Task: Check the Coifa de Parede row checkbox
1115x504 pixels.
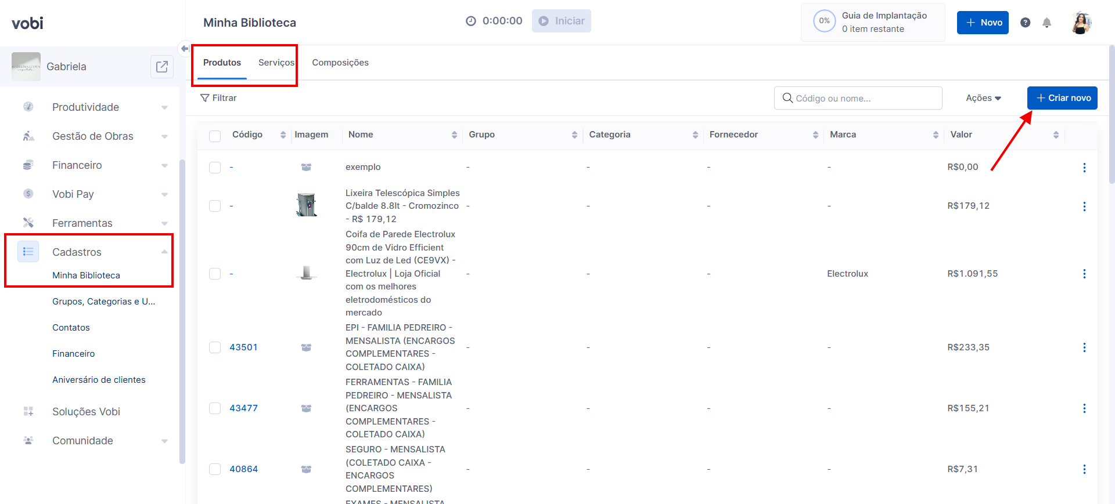Action: tap(215, 273)
